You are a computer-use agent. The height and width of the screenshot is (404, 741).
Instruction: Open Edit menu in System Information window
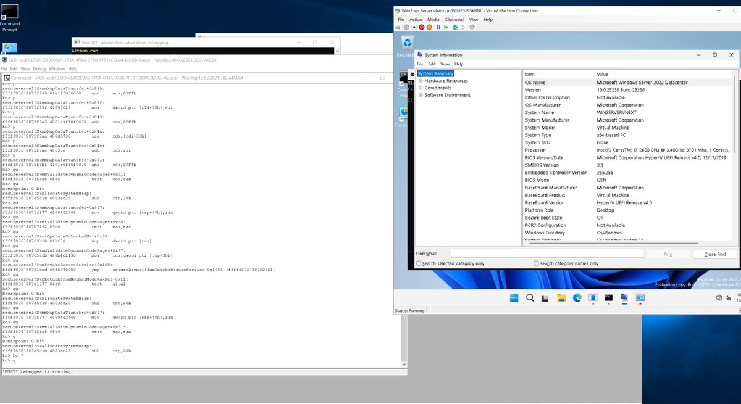coord(432,64)
